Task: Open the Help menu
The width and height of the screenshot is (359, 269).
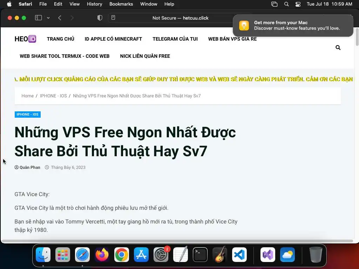Action: pyautogui.click(x=169, y=4)
